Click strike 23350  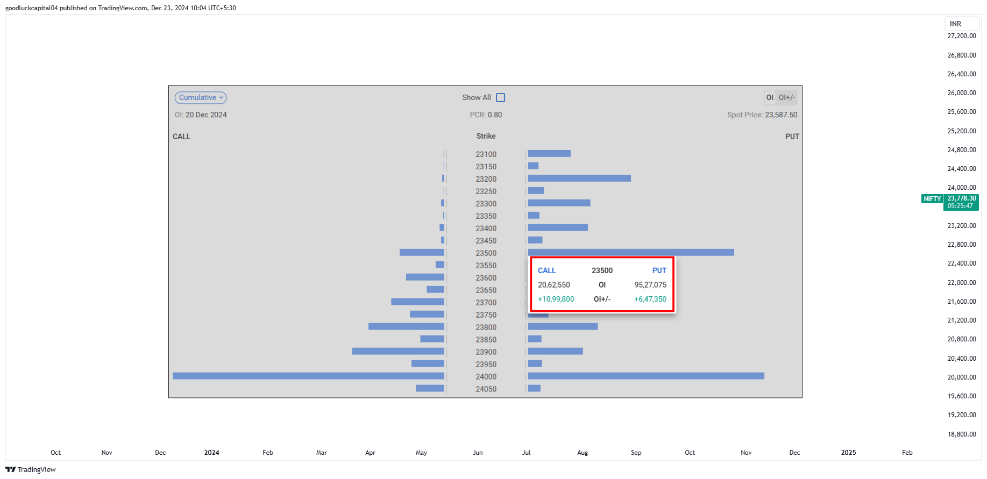(x=486, y=216)
